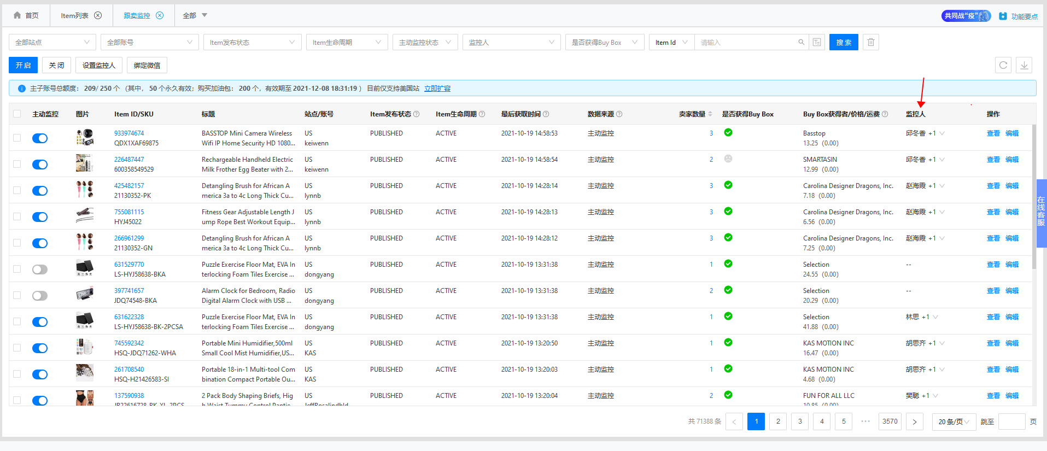This screenshot has height=451, width=1047.
Task: Turn off monitoring toggle for item 933974674
Action: coord(40,138)
